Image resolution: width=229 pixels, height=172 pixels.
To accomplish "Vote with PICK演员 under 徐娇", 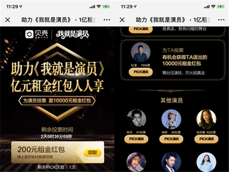I will point(171,139).
